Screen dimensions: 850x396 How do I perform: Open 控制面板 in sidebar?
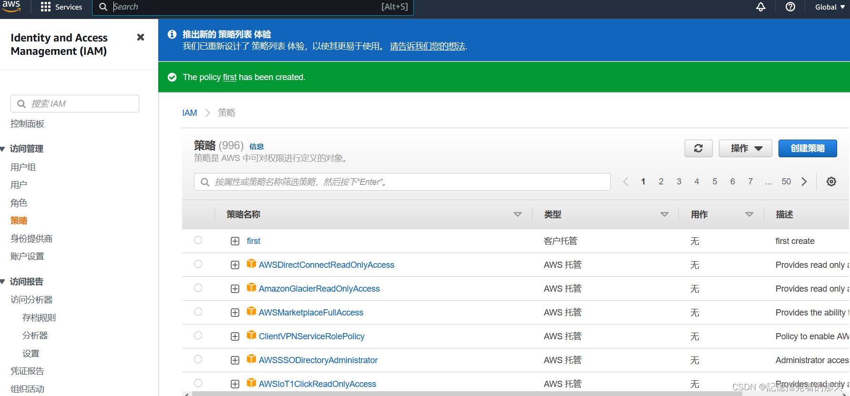(27, 124)
